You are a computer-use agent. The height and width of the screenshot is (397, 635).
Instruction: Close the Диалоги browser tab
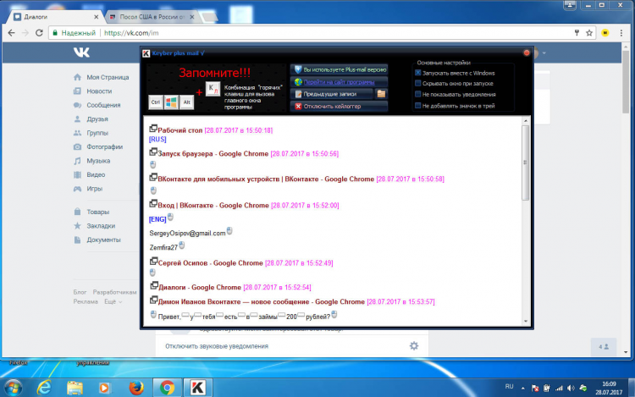pyautogui.click(x=96, y=17)
